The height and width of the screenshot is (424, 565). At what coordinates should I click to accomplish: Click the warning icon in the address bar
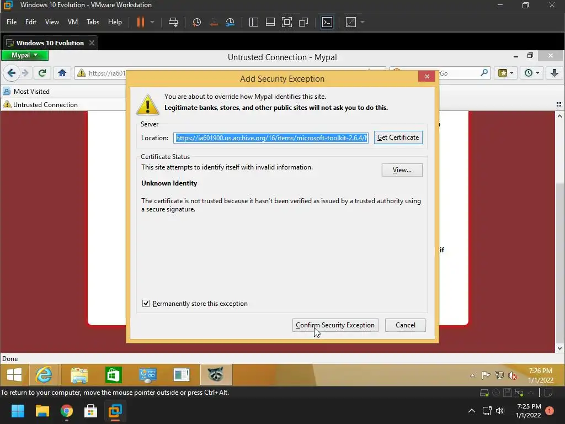click(82, 73)
